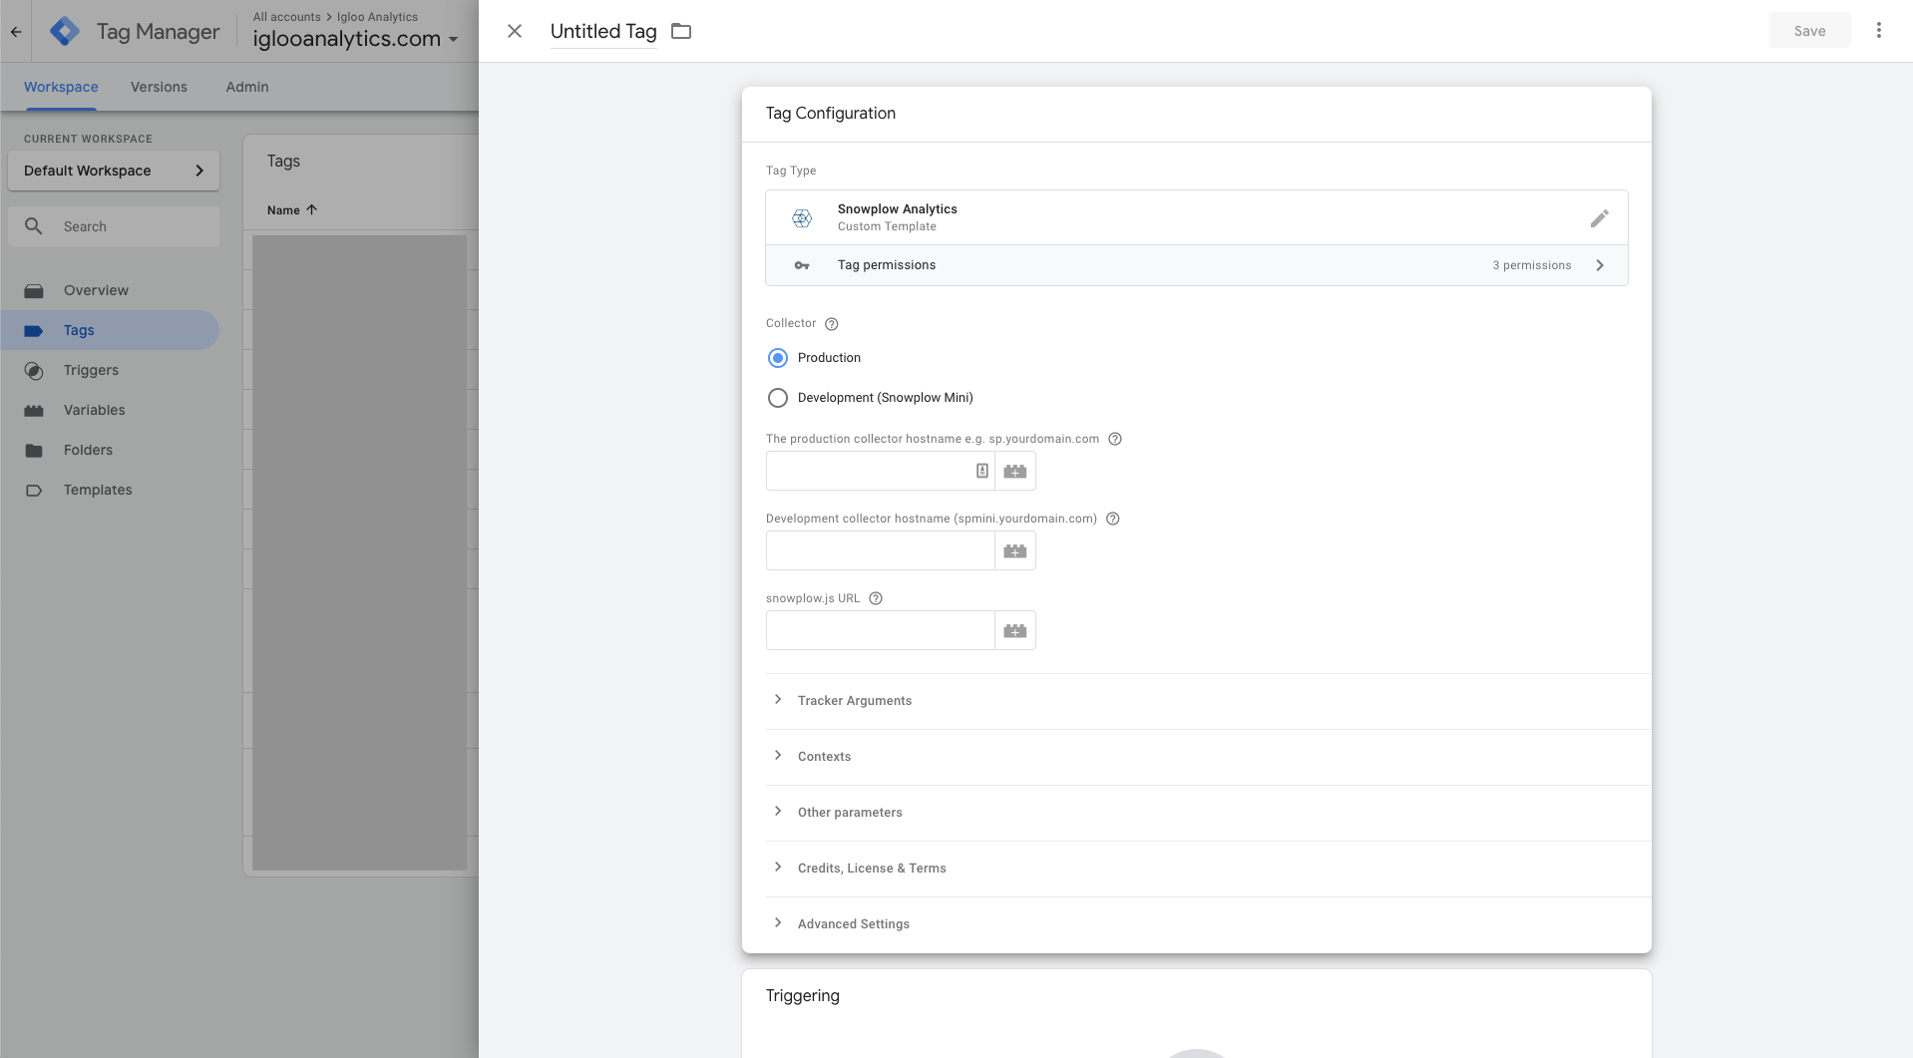
Task: Open the three-dot more options menu
Action: click(1879, 31)
